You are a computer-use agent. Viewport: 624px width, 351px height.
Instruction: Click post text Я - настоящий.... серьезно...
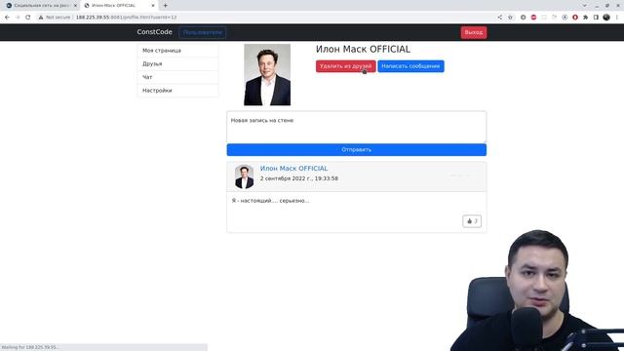tap(270, 201)
